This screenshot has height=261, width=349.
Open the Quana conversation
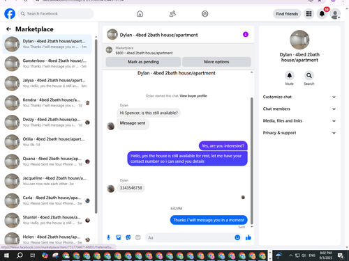tap(47, 161)
